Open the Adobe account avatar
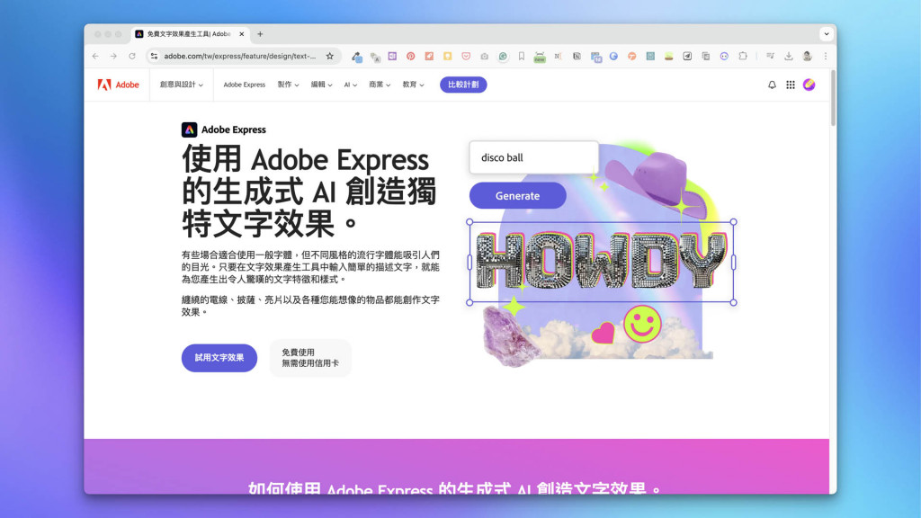 click(809, 85)
